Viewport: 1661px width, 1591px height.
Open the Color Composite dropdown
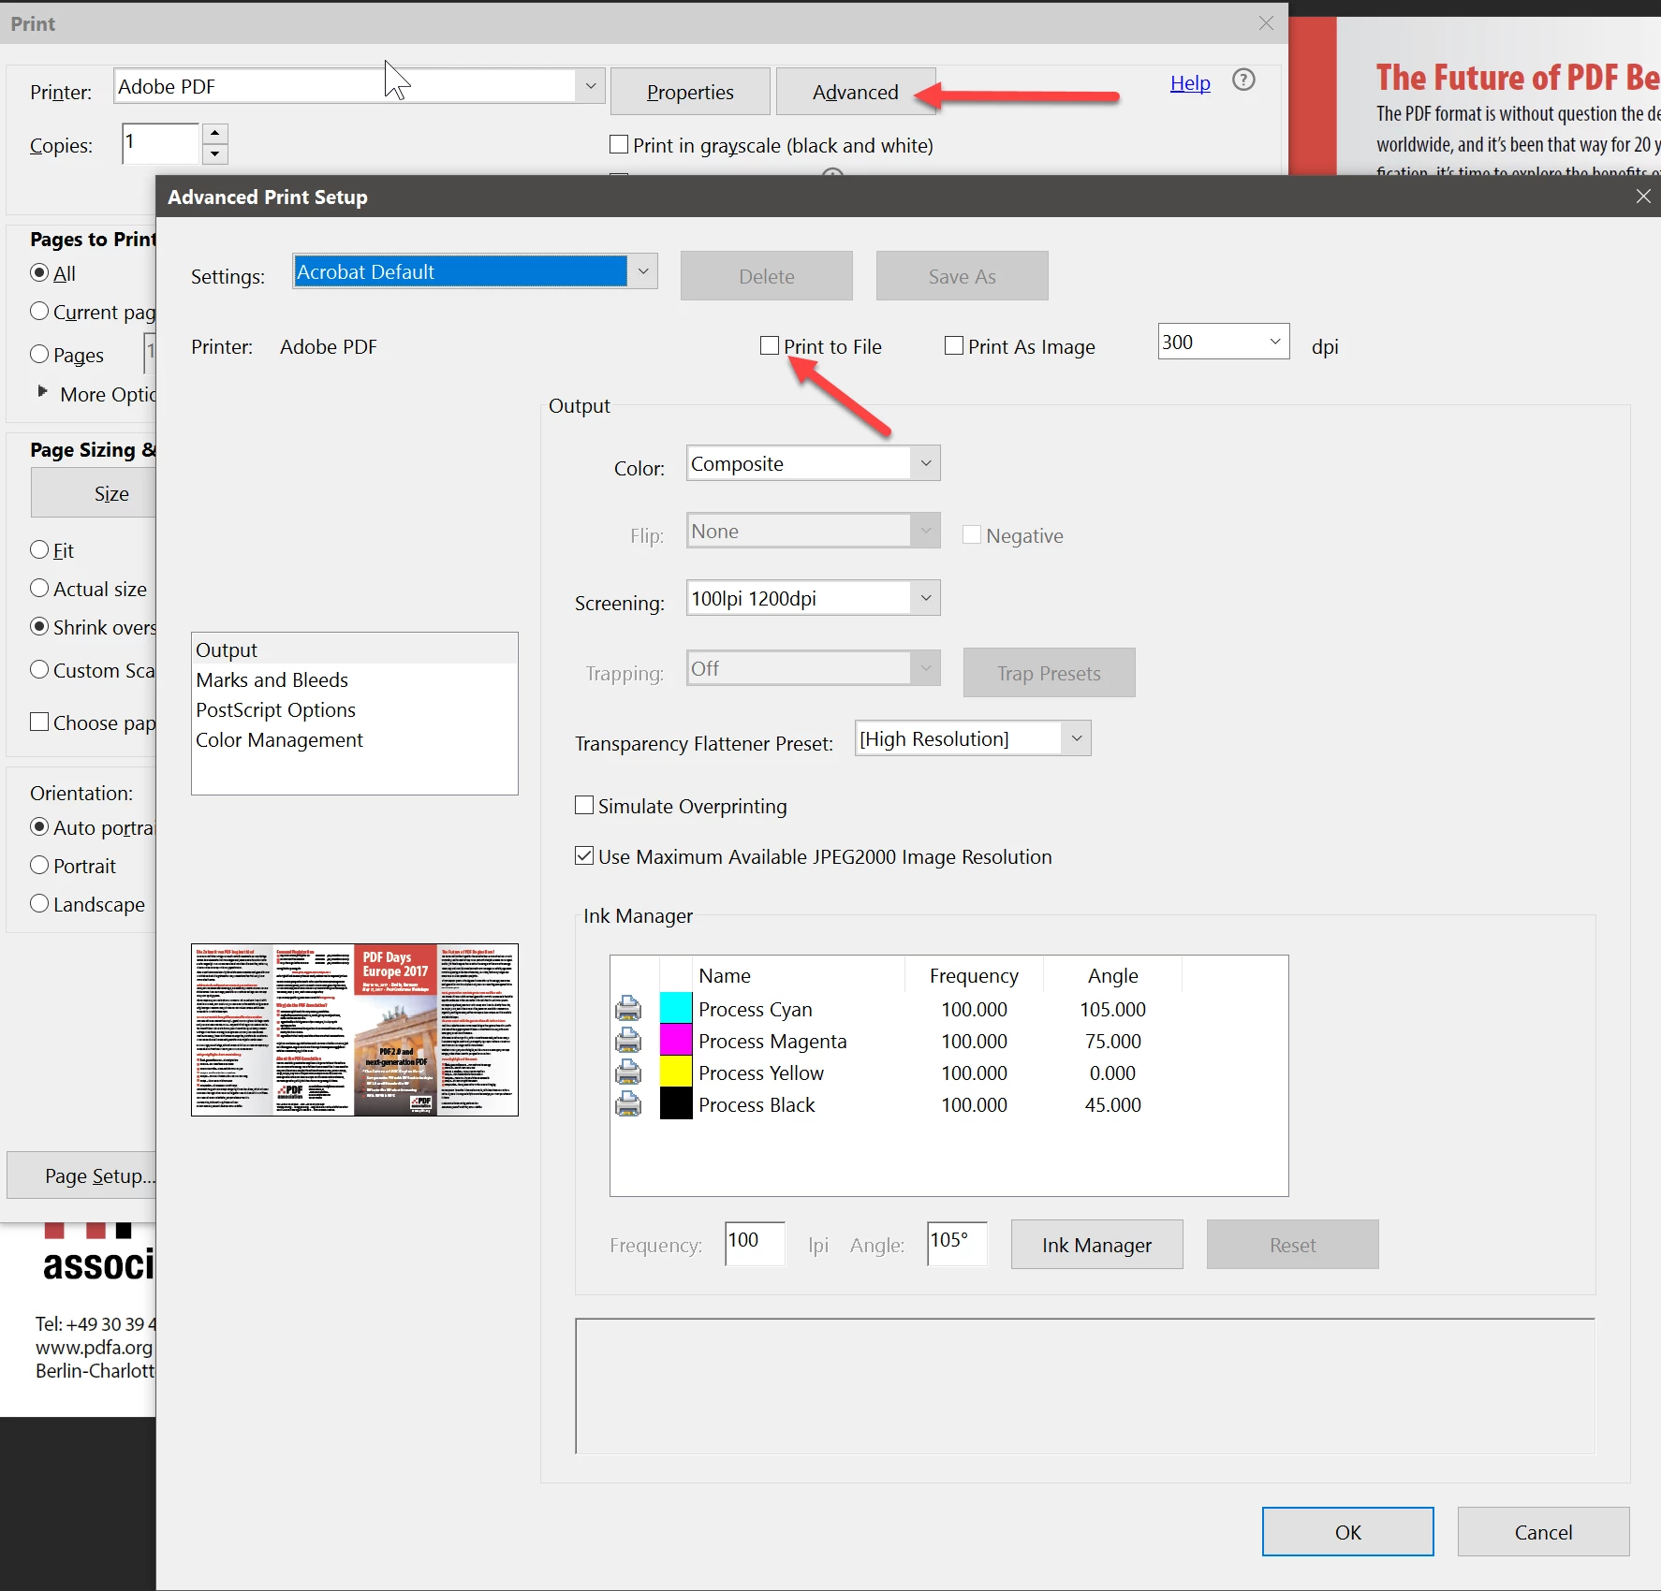tap(813, 463)
